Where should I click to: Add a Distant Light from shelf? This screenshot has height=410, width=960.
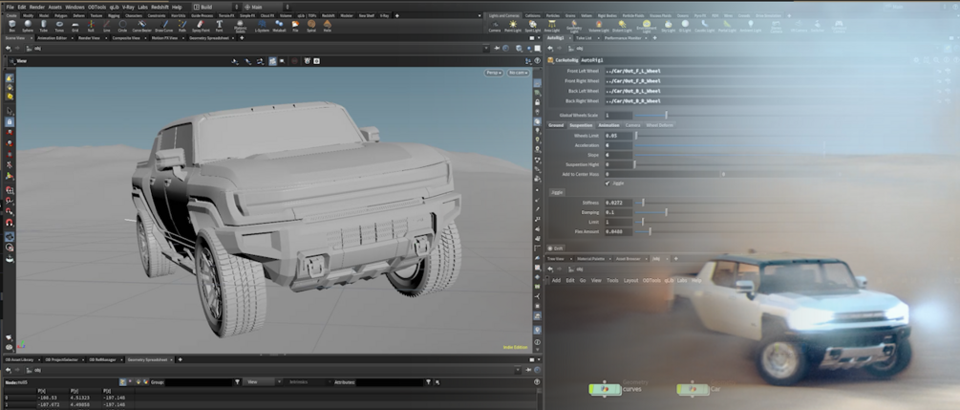pos(622,26)
